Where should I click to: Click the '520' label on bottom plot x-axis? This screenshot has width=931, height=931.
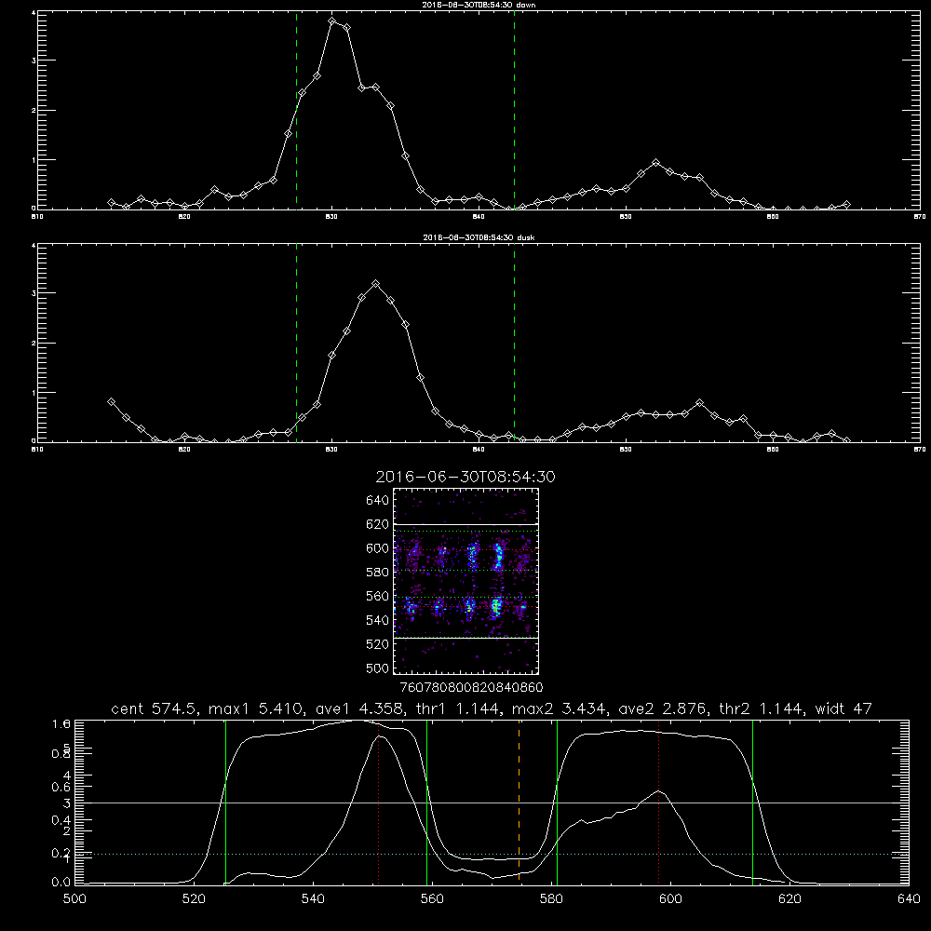click(x=194, y=899)
